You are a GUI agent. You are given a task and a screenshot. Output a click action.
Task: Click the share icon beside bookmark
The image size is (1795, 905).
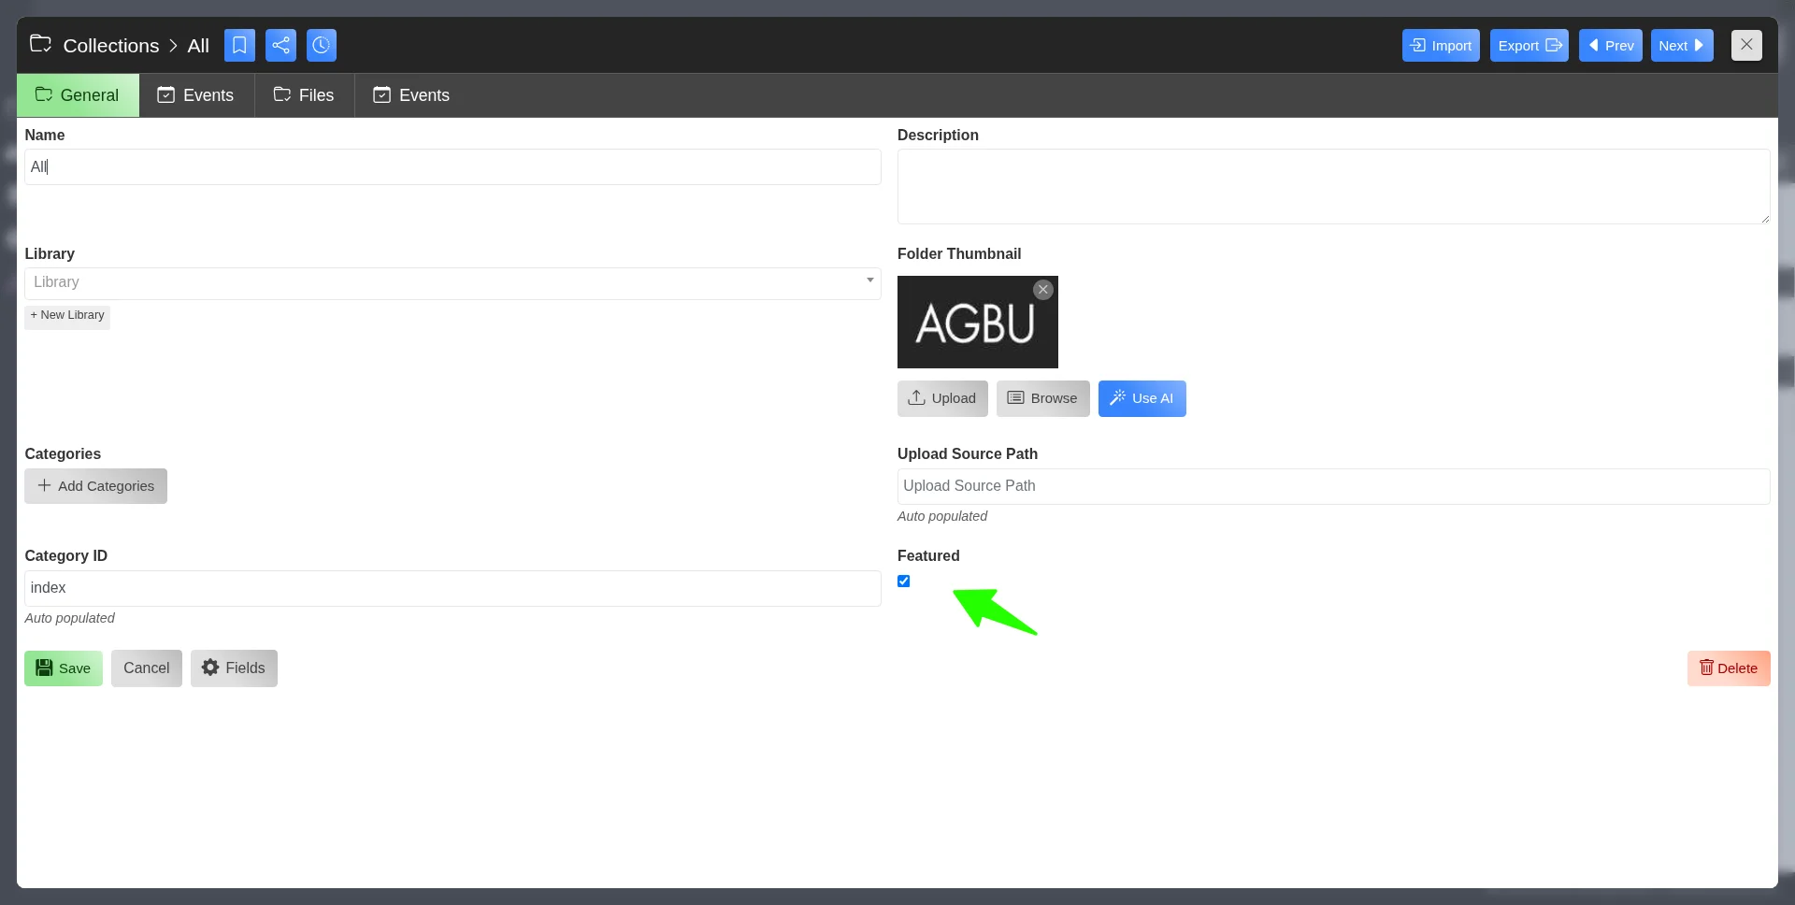(280, 45)
